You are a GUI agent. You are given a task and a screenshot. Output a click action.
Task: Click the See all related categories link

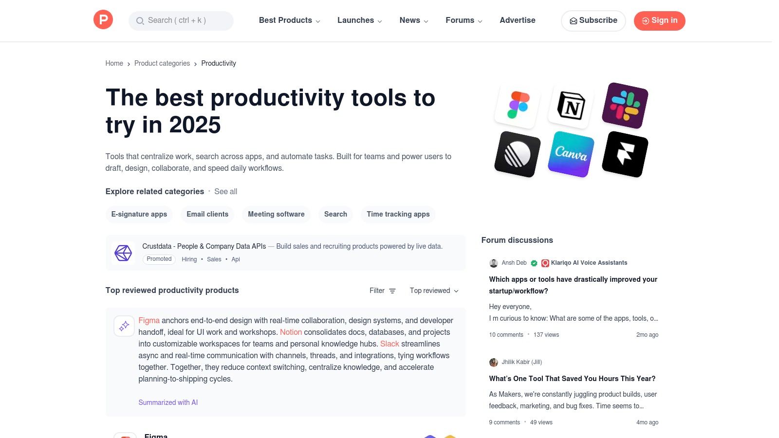(x=225, y=191)
